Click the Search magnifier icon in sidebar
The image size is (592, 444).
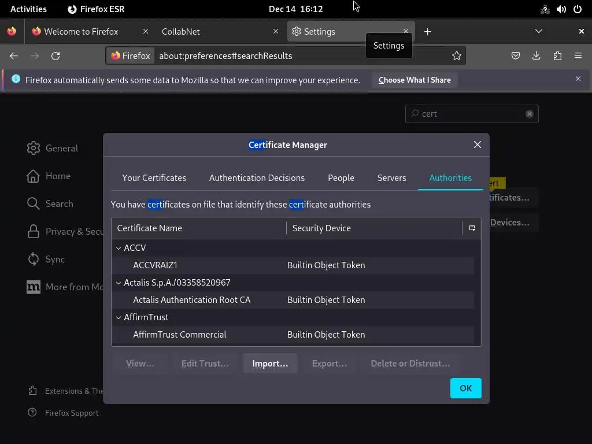[33, 203]
